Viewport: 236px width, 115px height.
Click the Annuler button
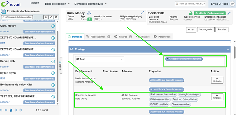point(222,30)
